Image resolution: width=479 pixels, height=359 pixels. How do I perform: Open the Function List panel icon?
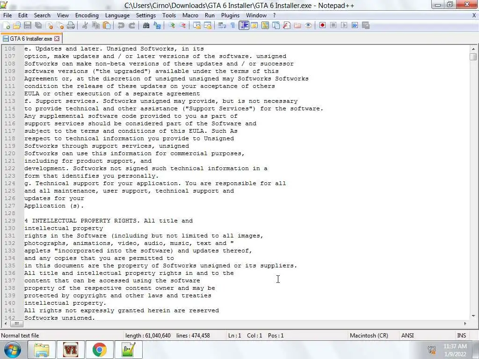(287, 26)
